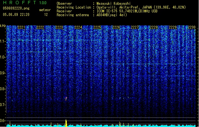Select the A504HB(yagi 4el) antenna text

pos(112,15)
